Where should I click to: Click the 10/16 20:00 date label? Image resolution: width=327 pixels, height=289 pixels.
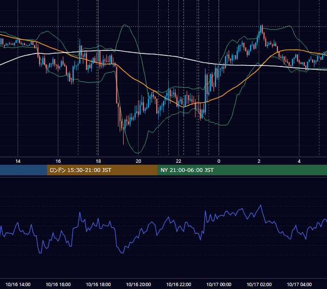point(138,284)
